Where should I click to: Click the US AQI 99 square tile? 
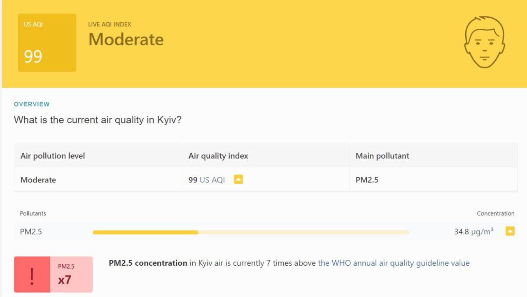coord(47,43)
